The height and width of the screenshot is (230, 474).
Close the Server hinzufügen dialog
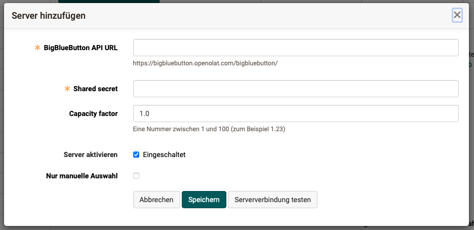point(457,15)
